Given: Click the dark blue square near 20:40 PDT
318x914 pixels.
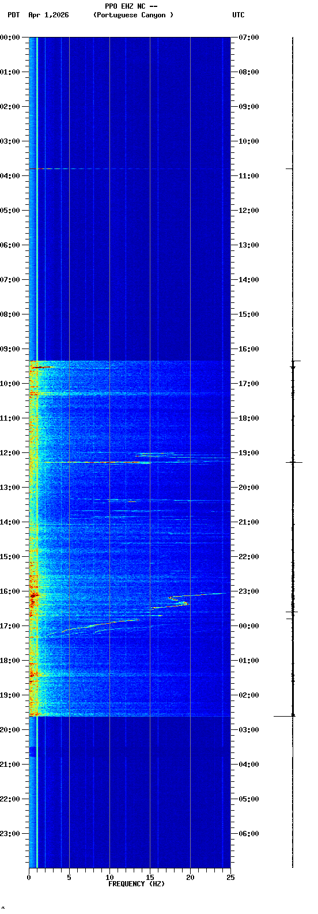Looking at the screenshot, I should point(33,751).
